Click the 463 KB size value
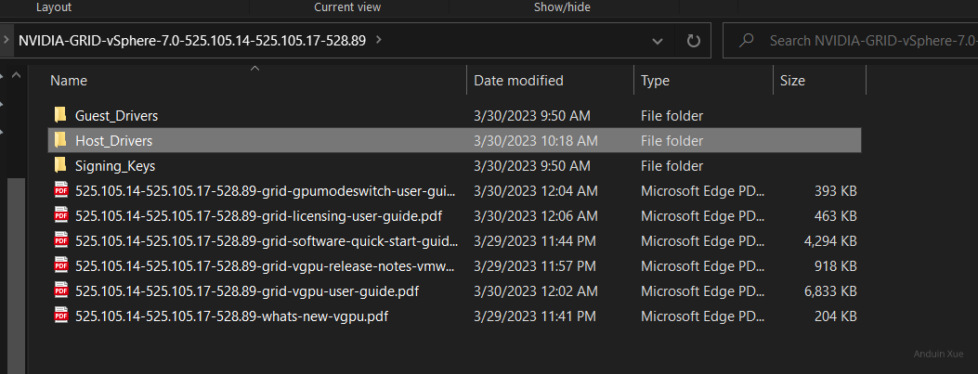The width and height of the screenshot is (978, 374). (x=836, y=216)
